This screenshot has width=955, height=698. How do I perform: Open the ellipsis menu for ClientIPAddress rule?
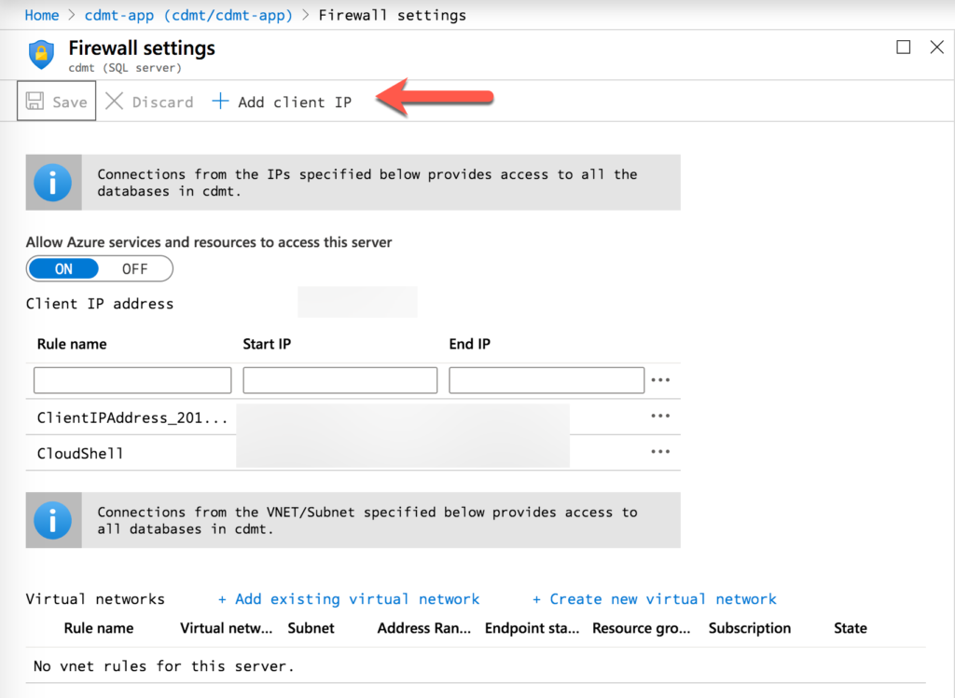pos(660,417)
